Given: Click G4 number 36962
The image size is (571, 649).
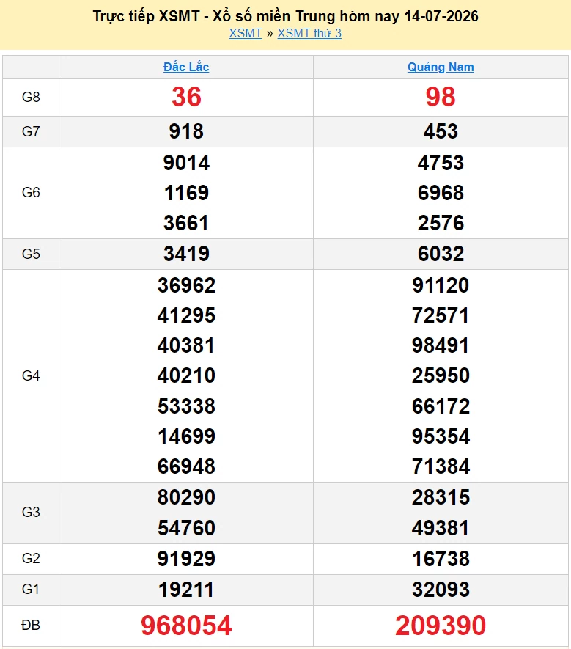Looking at the screenshot, I should (186, 285).
